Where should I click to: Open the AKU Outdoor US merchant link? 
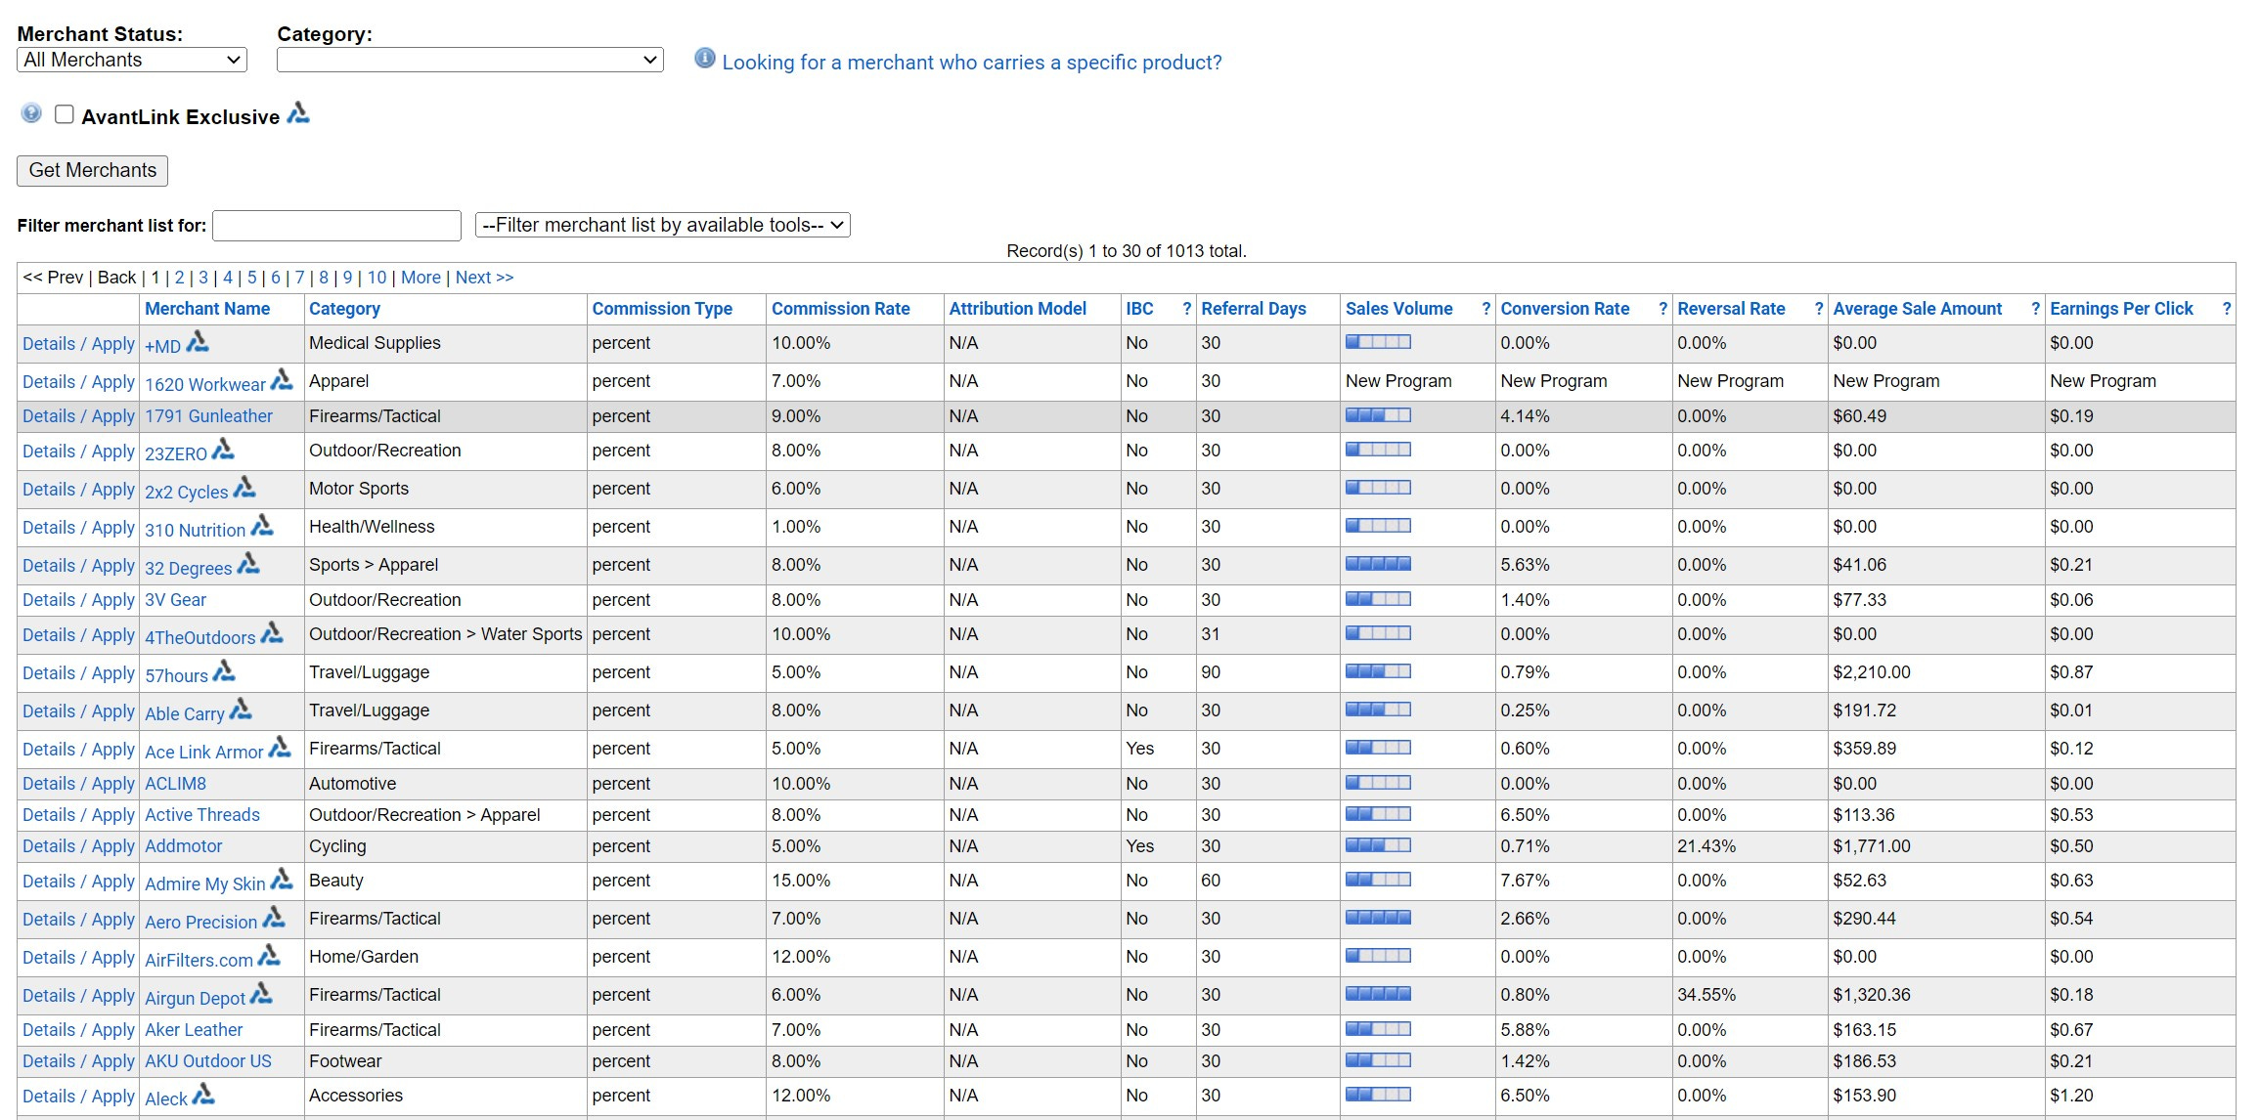click(208, 1061)
